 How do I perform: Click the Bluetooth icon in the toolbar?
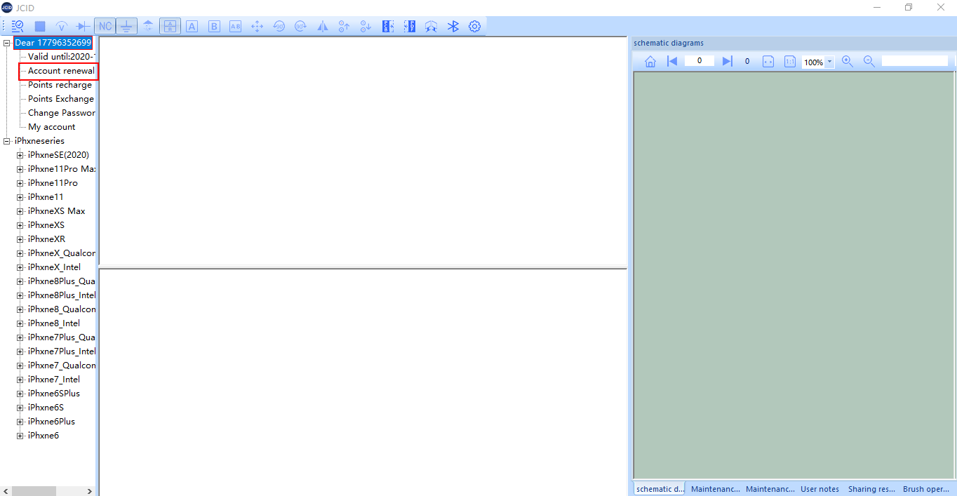point(453,27)
